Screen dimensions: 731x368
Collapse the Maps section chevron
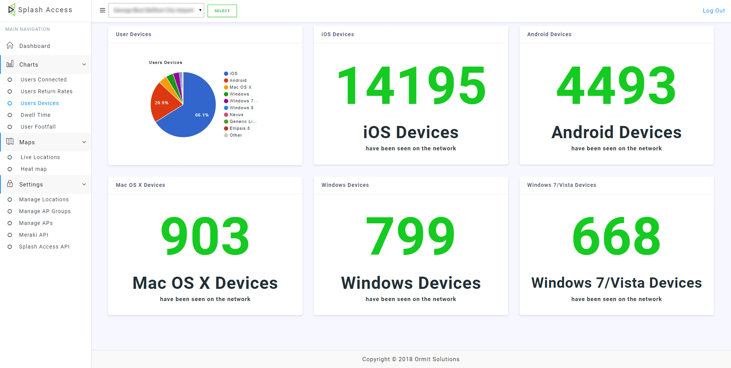tap(84, 142)
